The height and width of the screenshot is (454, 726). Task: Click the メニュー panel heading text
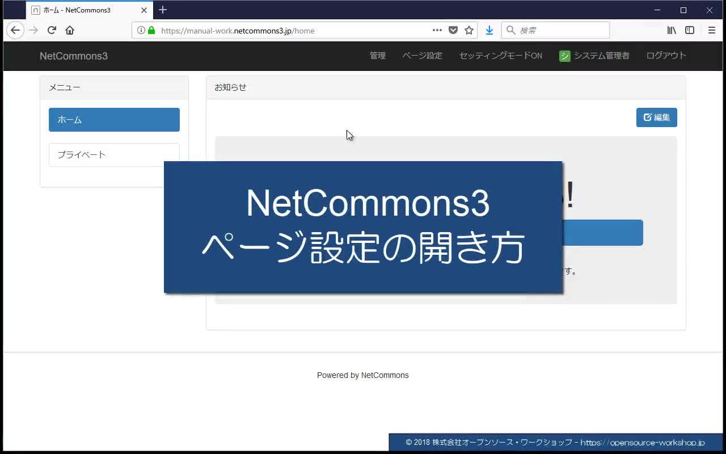pos(65,87)
